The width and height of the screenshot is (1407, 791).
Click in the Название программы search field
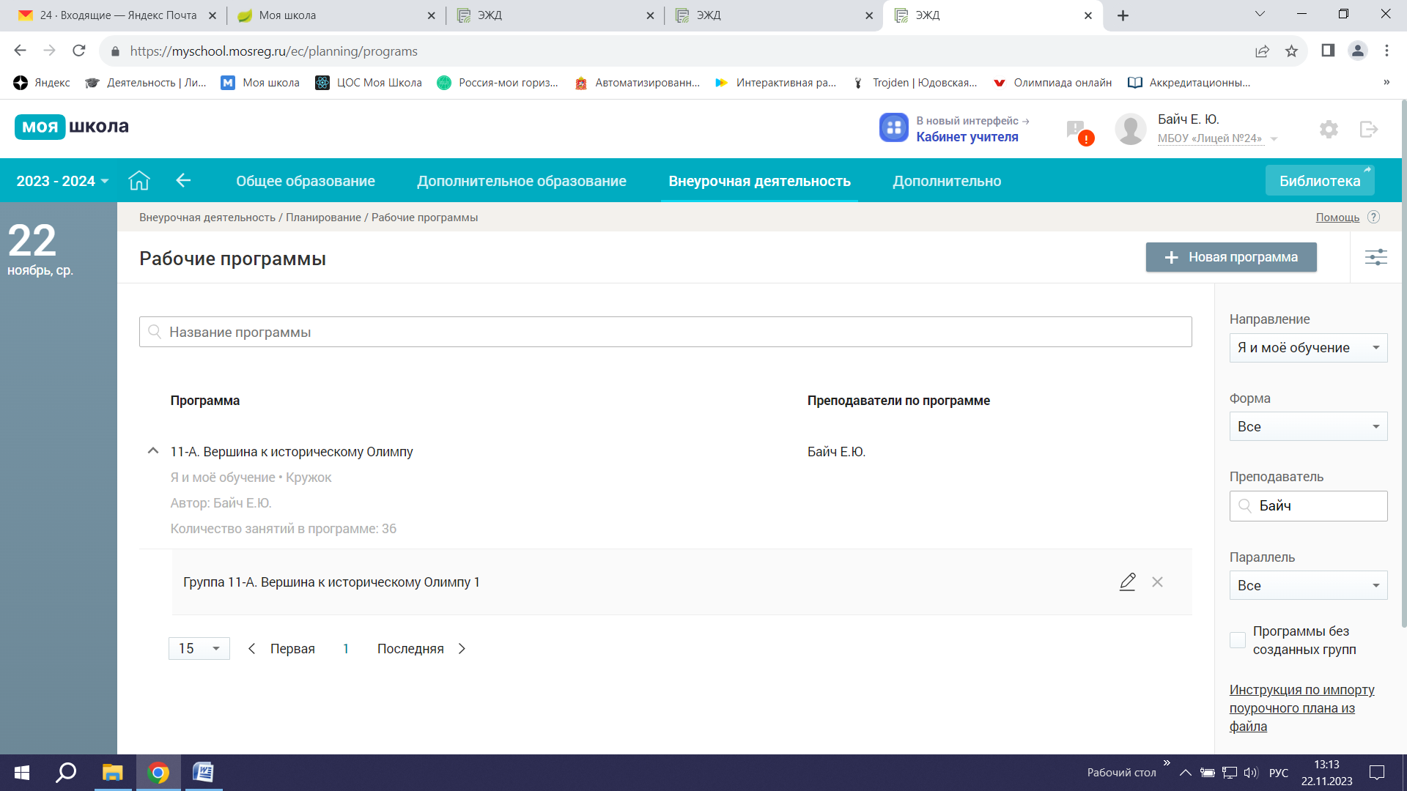click(x=665, y=332)
